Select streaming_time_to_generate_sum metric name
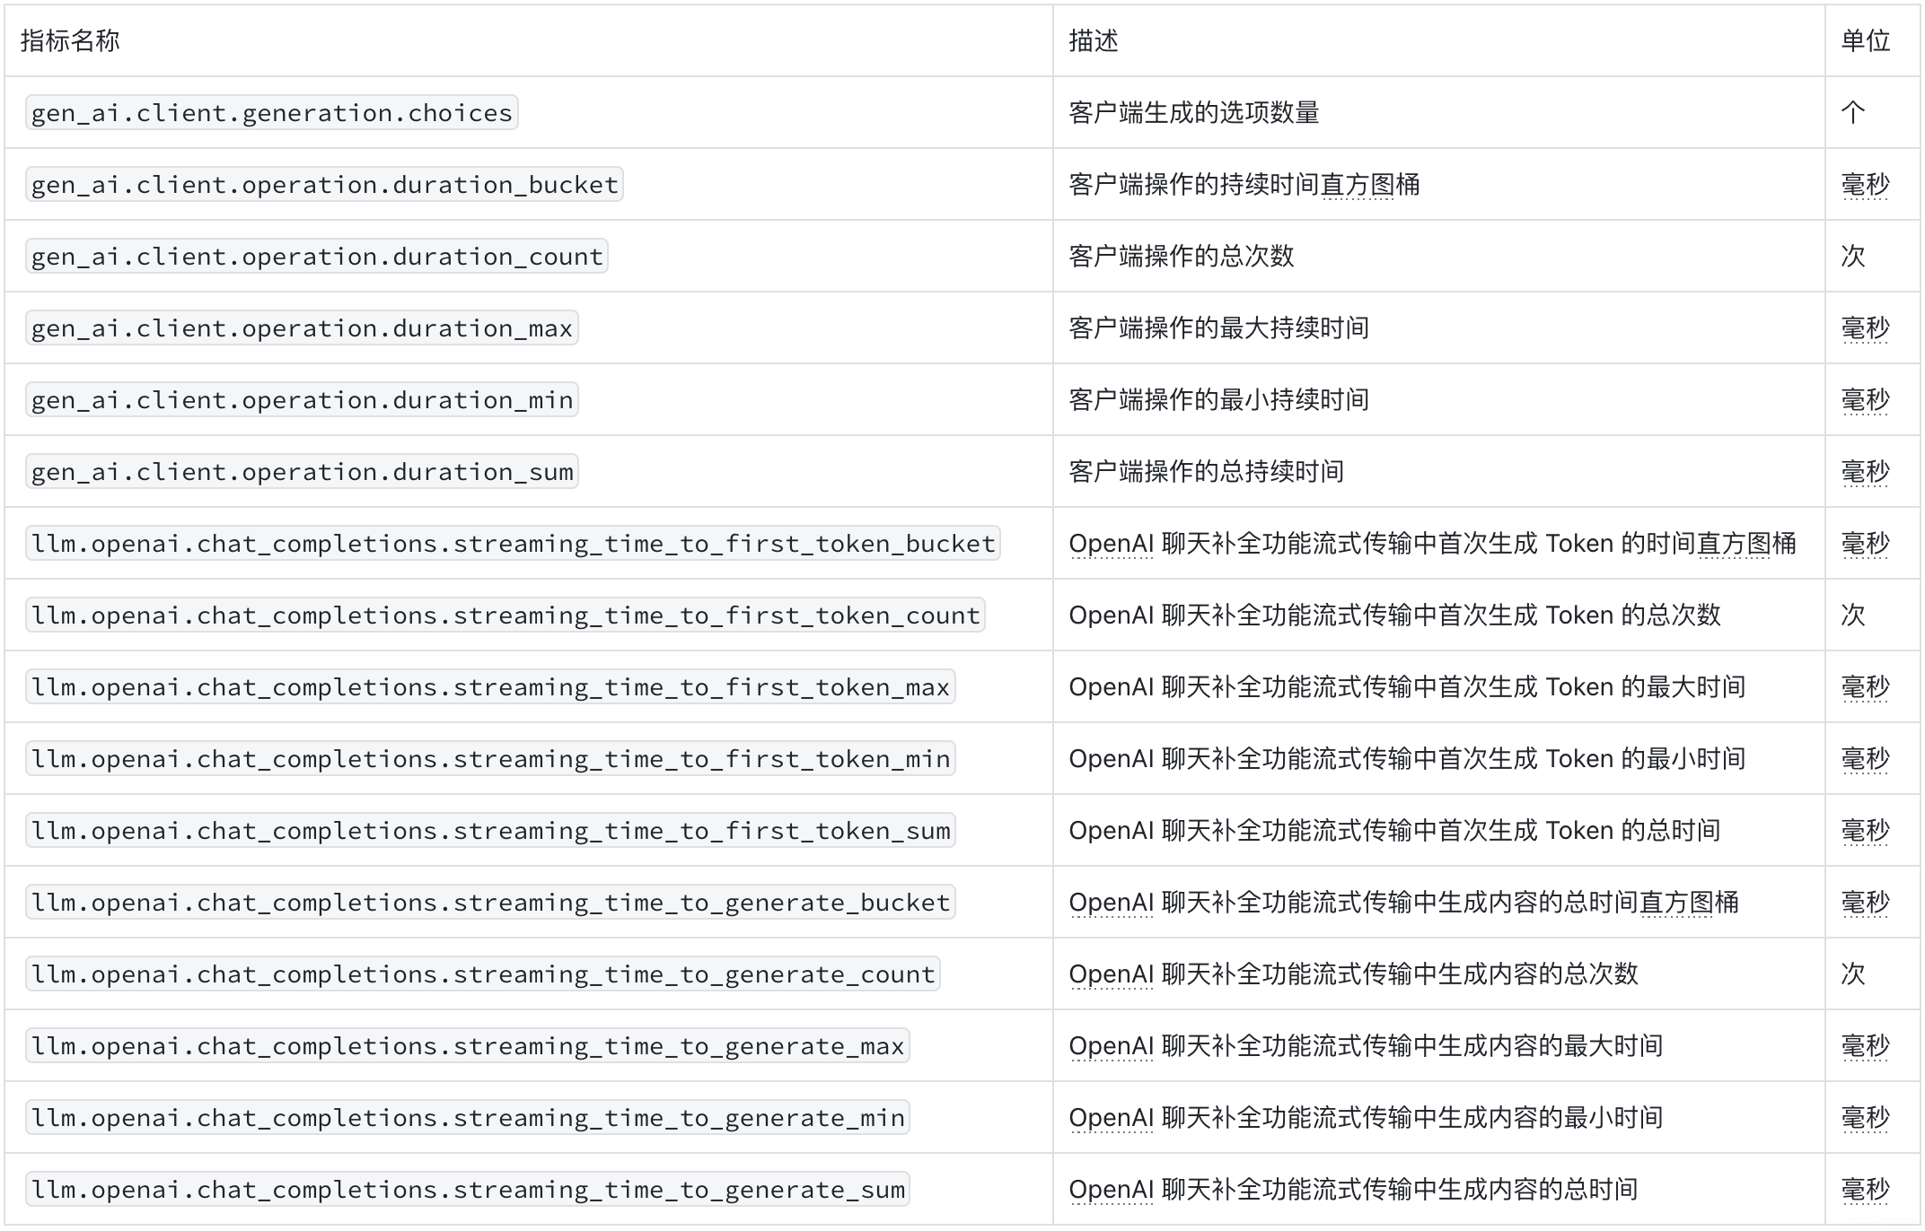Viewport: 1925px width, 1231px height. coord(468,1189)
